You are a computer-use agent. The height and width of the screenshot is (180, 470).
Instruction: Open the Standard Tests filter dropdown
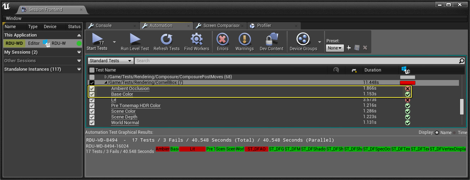click(x=111, y=61)
